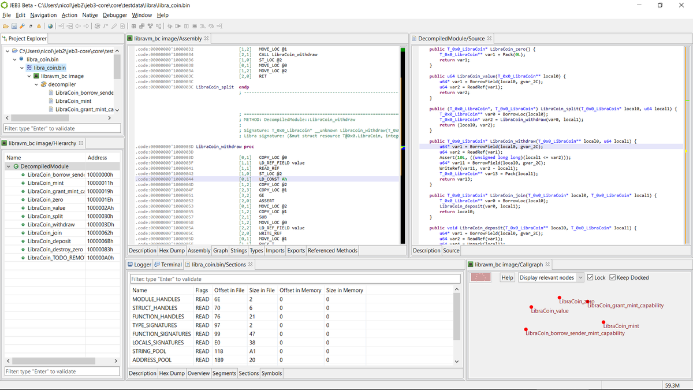Click the Project Explorer filter input field
The height and width of the screenshot is (390, 693).
point(62,129)
